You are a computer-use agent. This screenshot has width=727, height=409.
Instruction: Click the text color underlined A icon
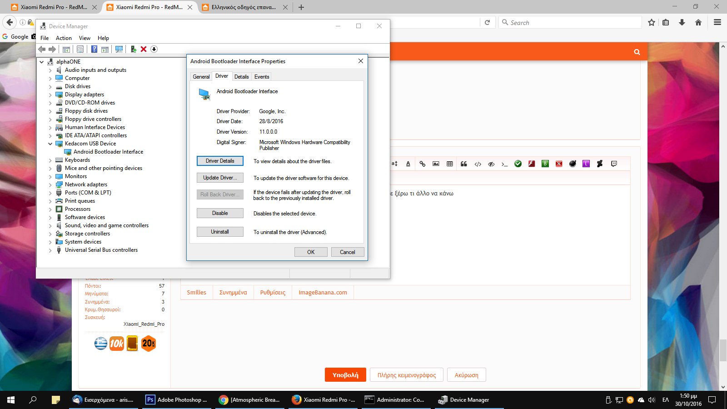pyautogui.click(x=408, y=164)
